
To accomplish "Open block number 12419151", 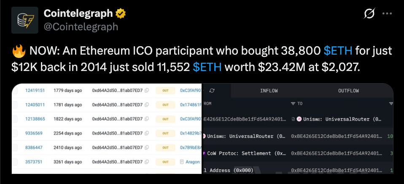I will (35, 90).
